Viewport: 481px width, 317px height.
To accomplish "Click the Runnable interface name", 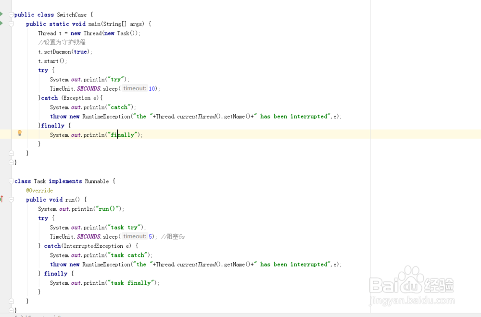I will click(97, 181).
